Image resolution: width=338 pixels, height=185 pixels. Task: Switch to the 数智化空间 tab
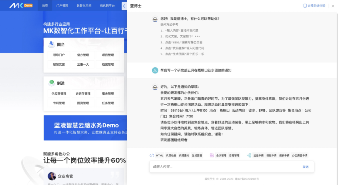click(84, 6)
